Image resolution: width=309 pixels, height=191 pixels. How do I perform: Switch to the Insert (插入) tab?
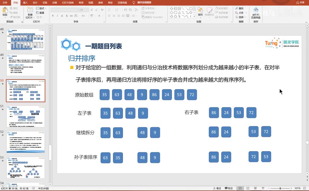(x=25, y=3)
